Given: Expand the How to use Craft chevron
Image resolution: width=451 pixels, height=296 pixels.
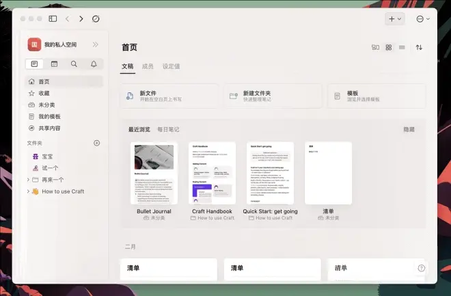Looking at the screenshot, I should (x=28, y=191).
